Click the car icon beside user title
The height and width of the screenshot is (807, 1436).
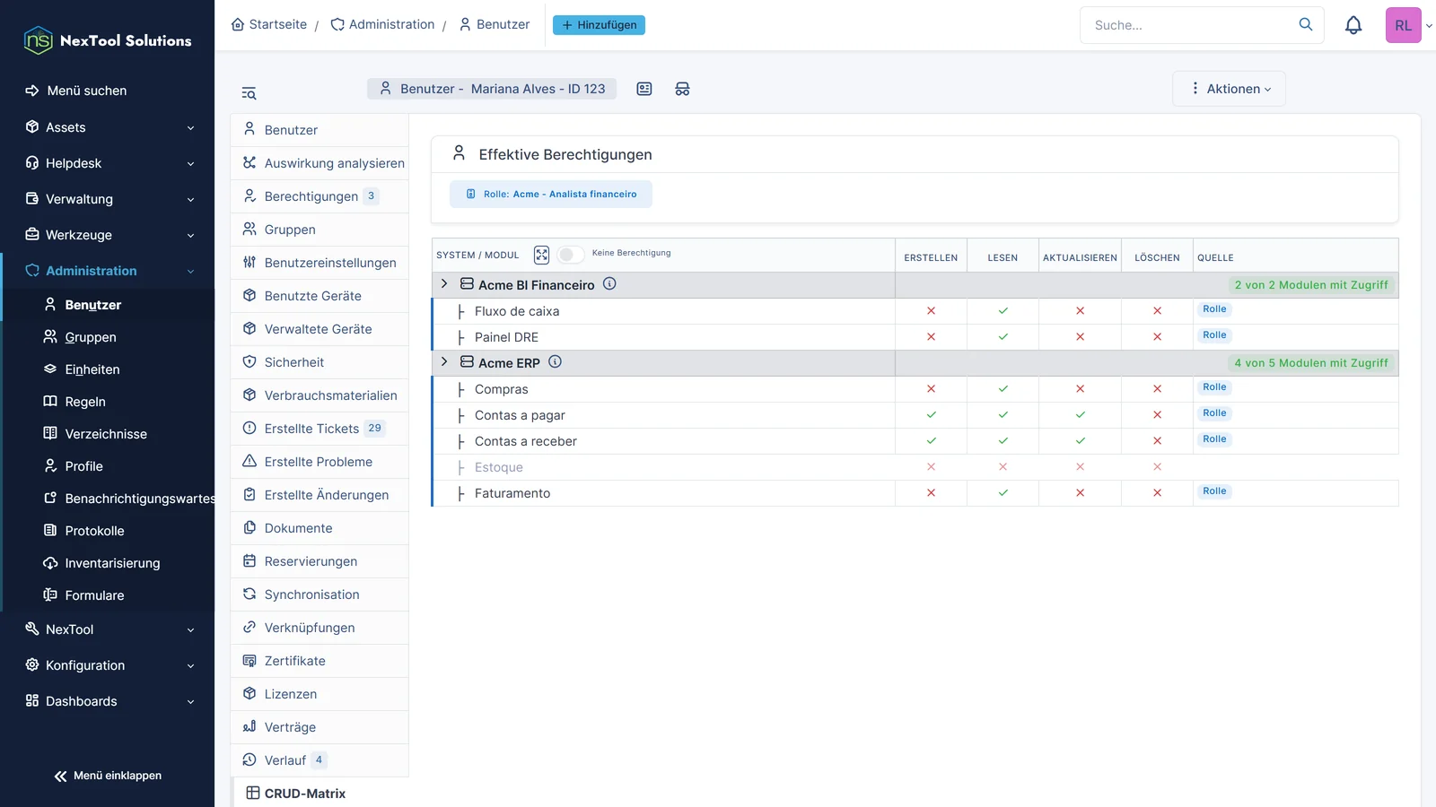point(682,89)
